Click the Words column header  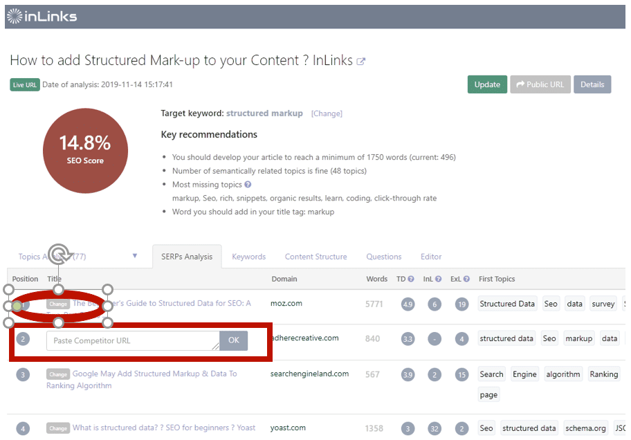click(x=376, y=279)
